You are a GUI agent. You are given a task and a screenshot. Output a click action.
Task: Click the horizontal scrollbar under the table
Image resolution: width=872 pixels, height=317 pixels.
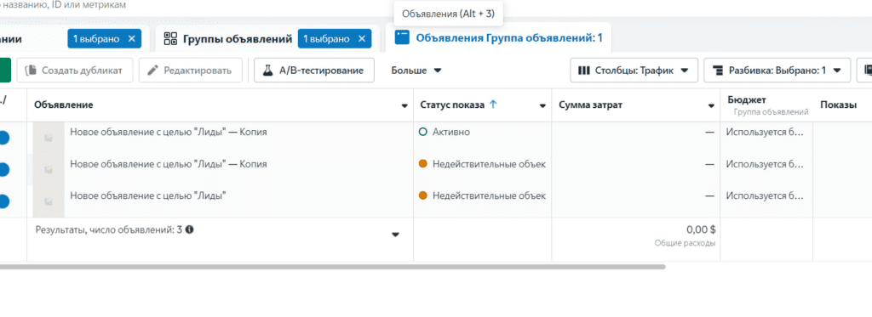point(333,267)
